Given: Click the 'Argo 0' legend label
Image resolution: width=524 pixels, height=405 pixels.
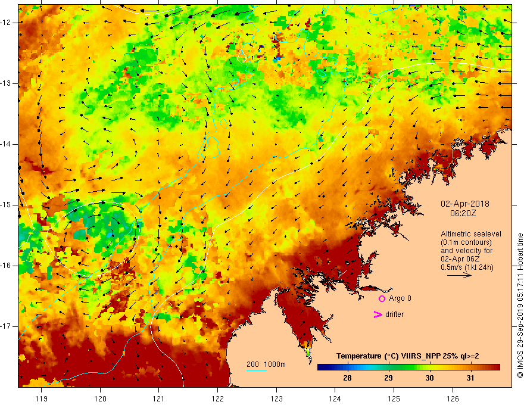Looking at the screenshot, I should [x=400, y=298].
